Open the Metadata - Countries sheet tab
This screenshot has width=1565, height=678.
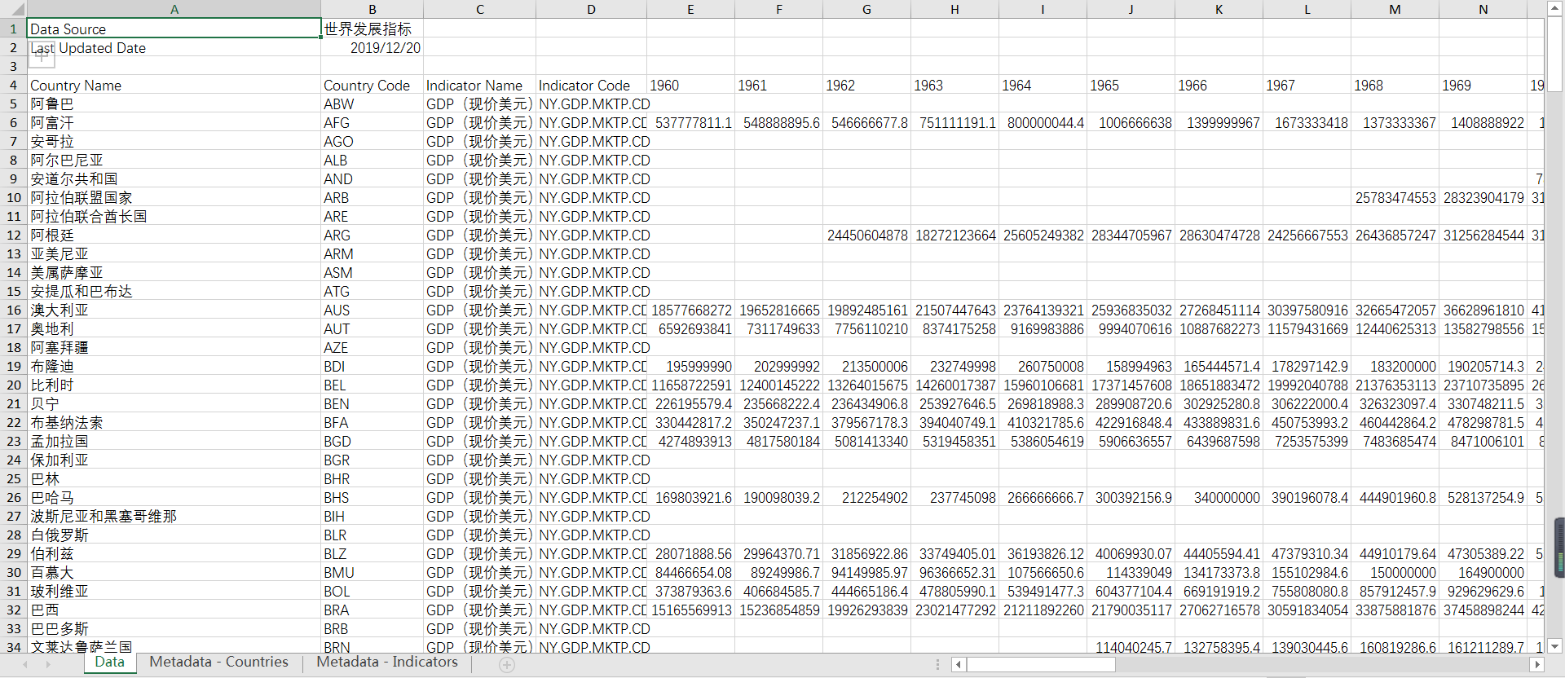218,663
